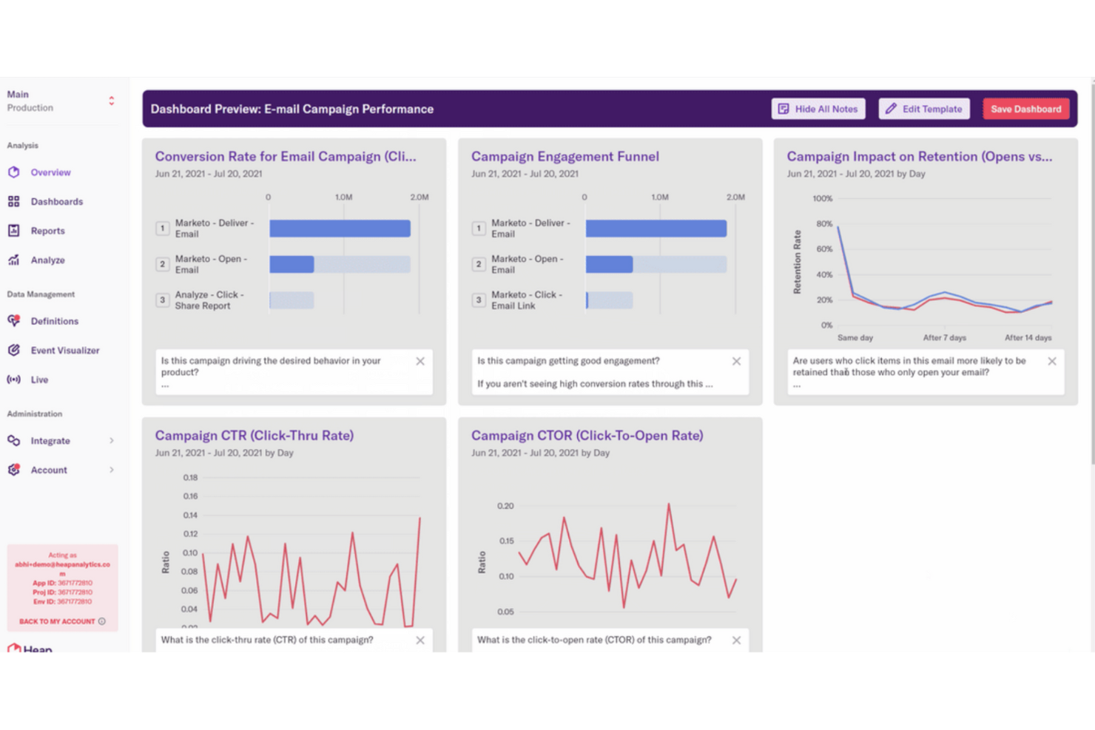Click the Account gear icon
Image resolution: width=1095 pixels, height=730 pixels.
[x=14, y=470]
